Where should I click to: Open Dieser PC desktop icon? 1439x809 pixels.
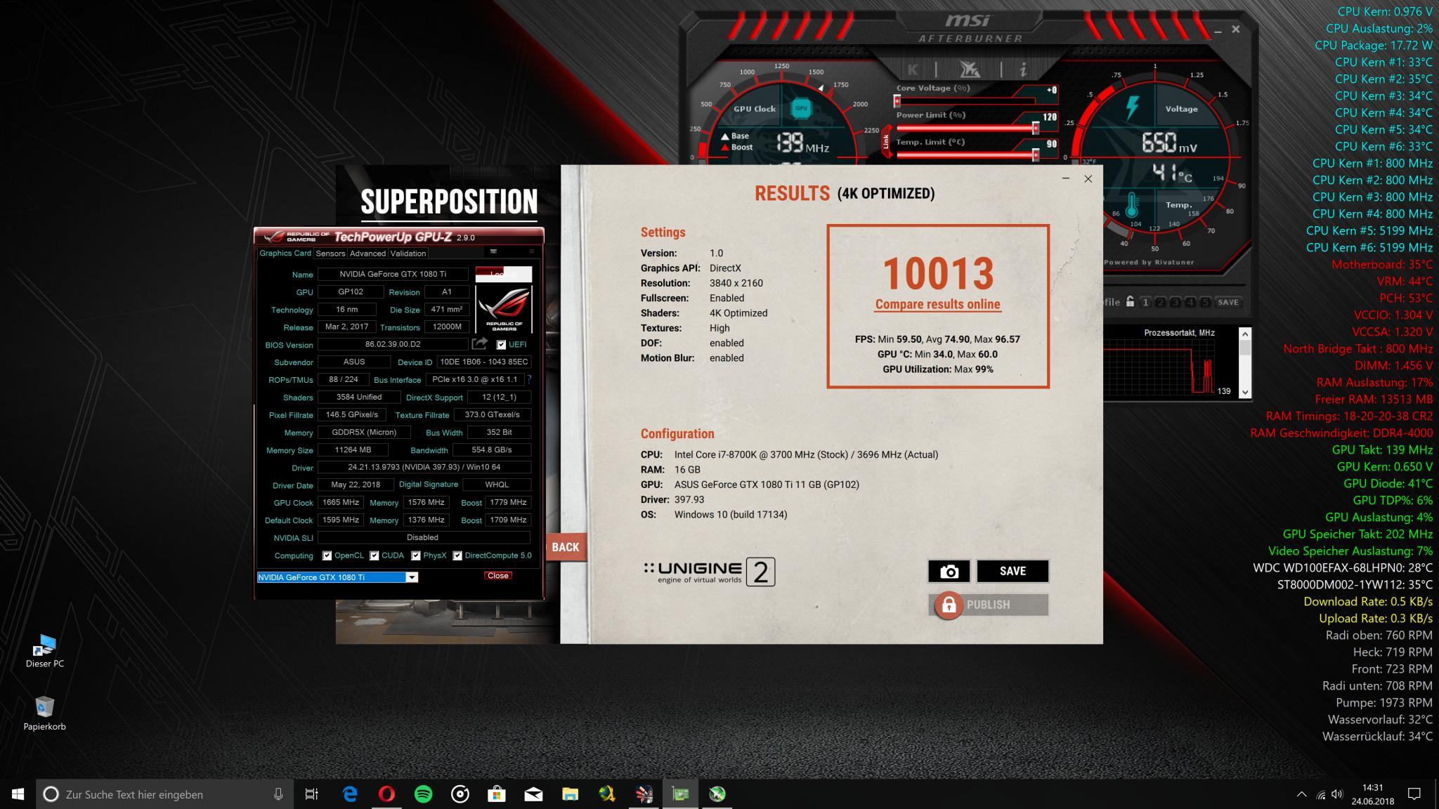point(45,651)
